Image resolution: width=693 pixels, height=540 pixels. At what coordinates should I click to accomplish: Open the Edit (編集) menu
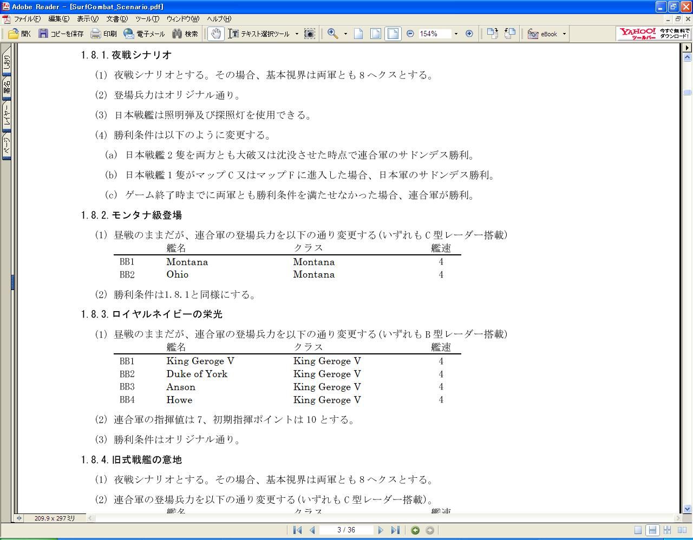[58, 19]
